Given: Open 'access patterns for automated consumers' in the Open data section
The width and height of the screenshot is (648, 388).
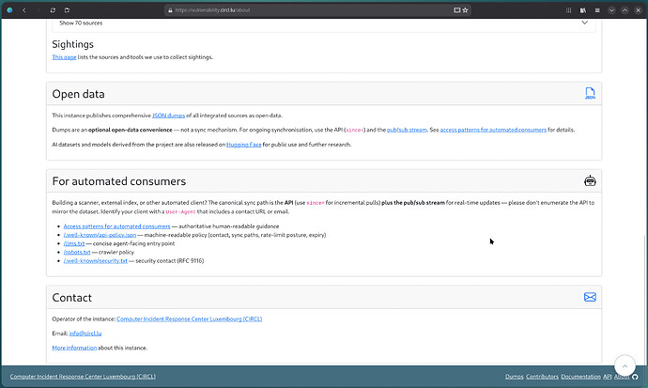Looking at the screenshot, I should coord(493,130).
